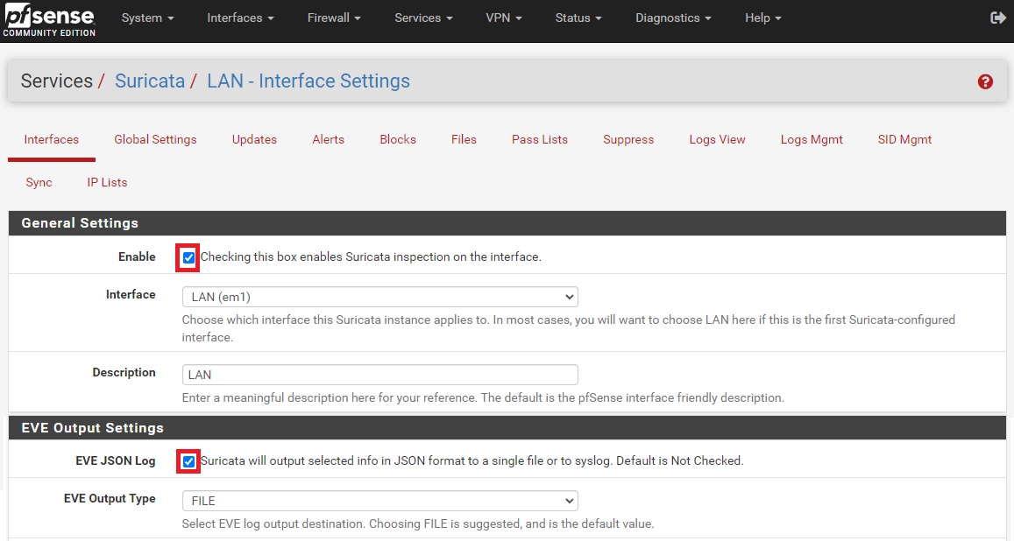Screen dimensions: 1014x541
Task: Open the Interfaces menu in the navbar
Action: coord(240,18)
